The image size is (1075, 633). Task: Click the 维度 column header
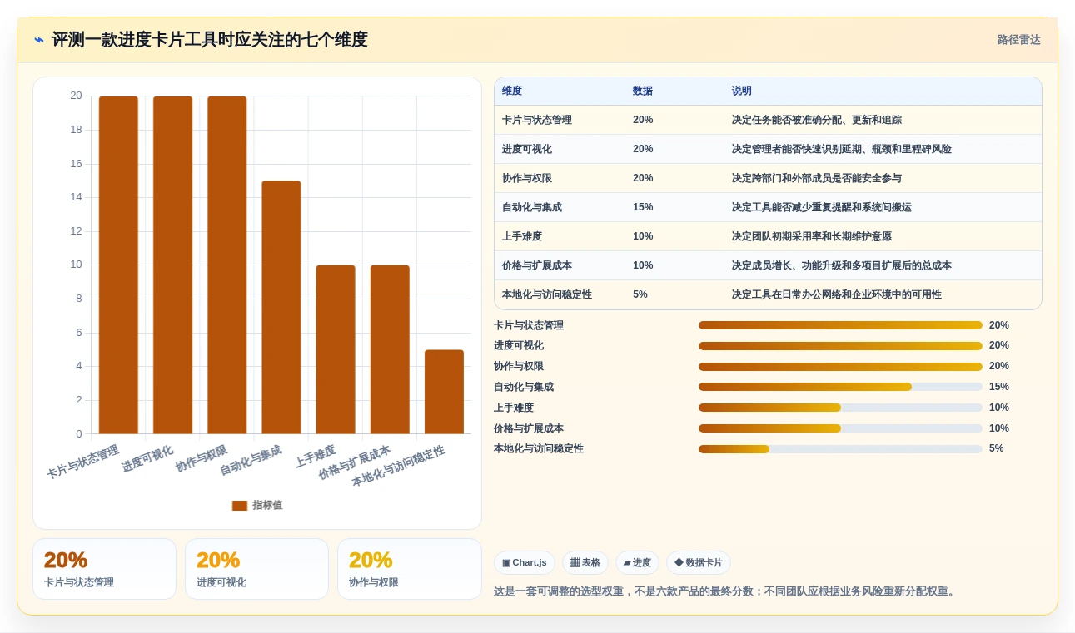(x=512, y=91)
